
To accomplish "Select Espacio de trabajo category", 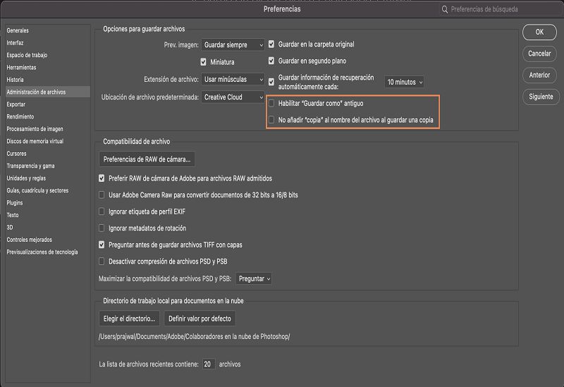I will click(47, 55).
